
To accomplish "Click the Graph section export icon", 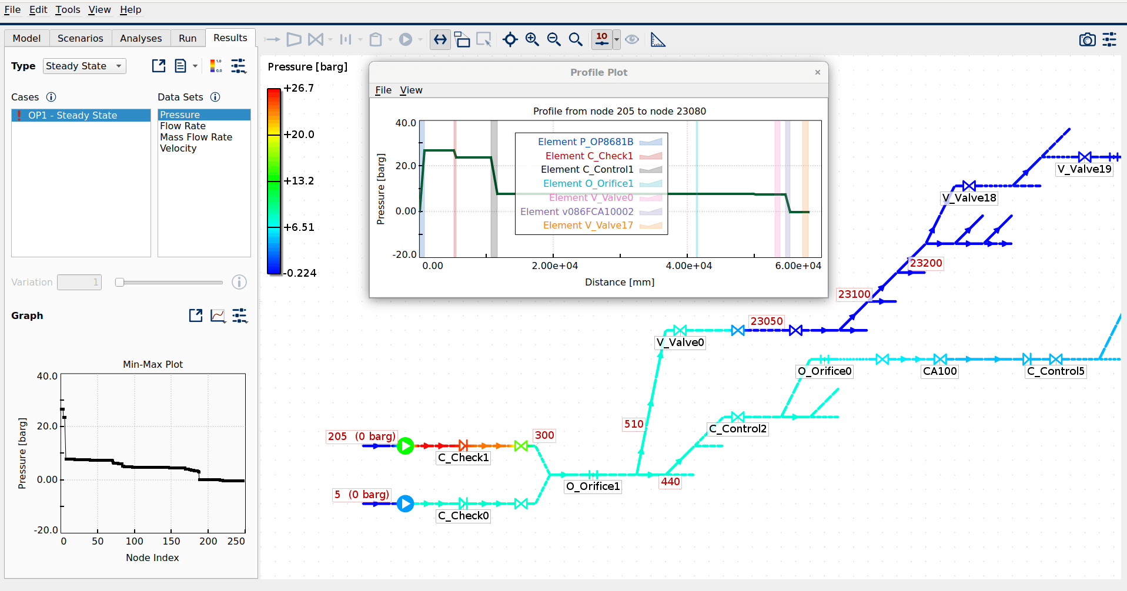I will point(196,315).
